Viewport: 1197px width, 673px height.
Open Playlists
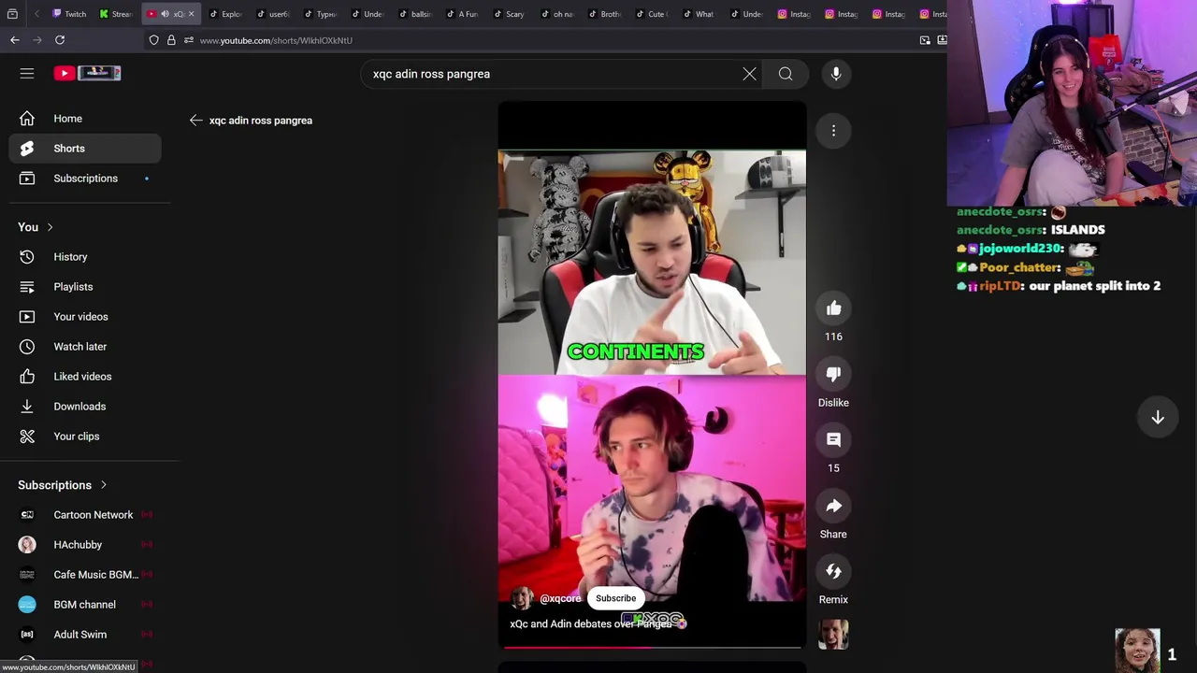pos(85,287)
